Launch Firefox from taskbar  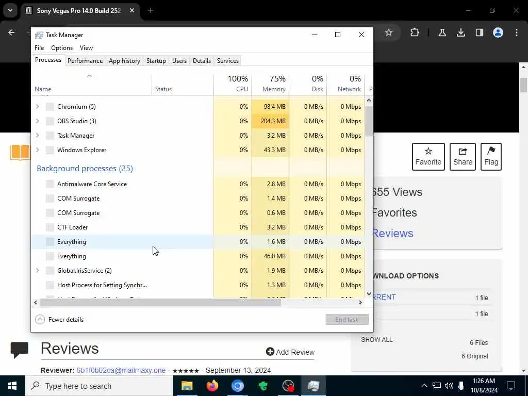212,386
